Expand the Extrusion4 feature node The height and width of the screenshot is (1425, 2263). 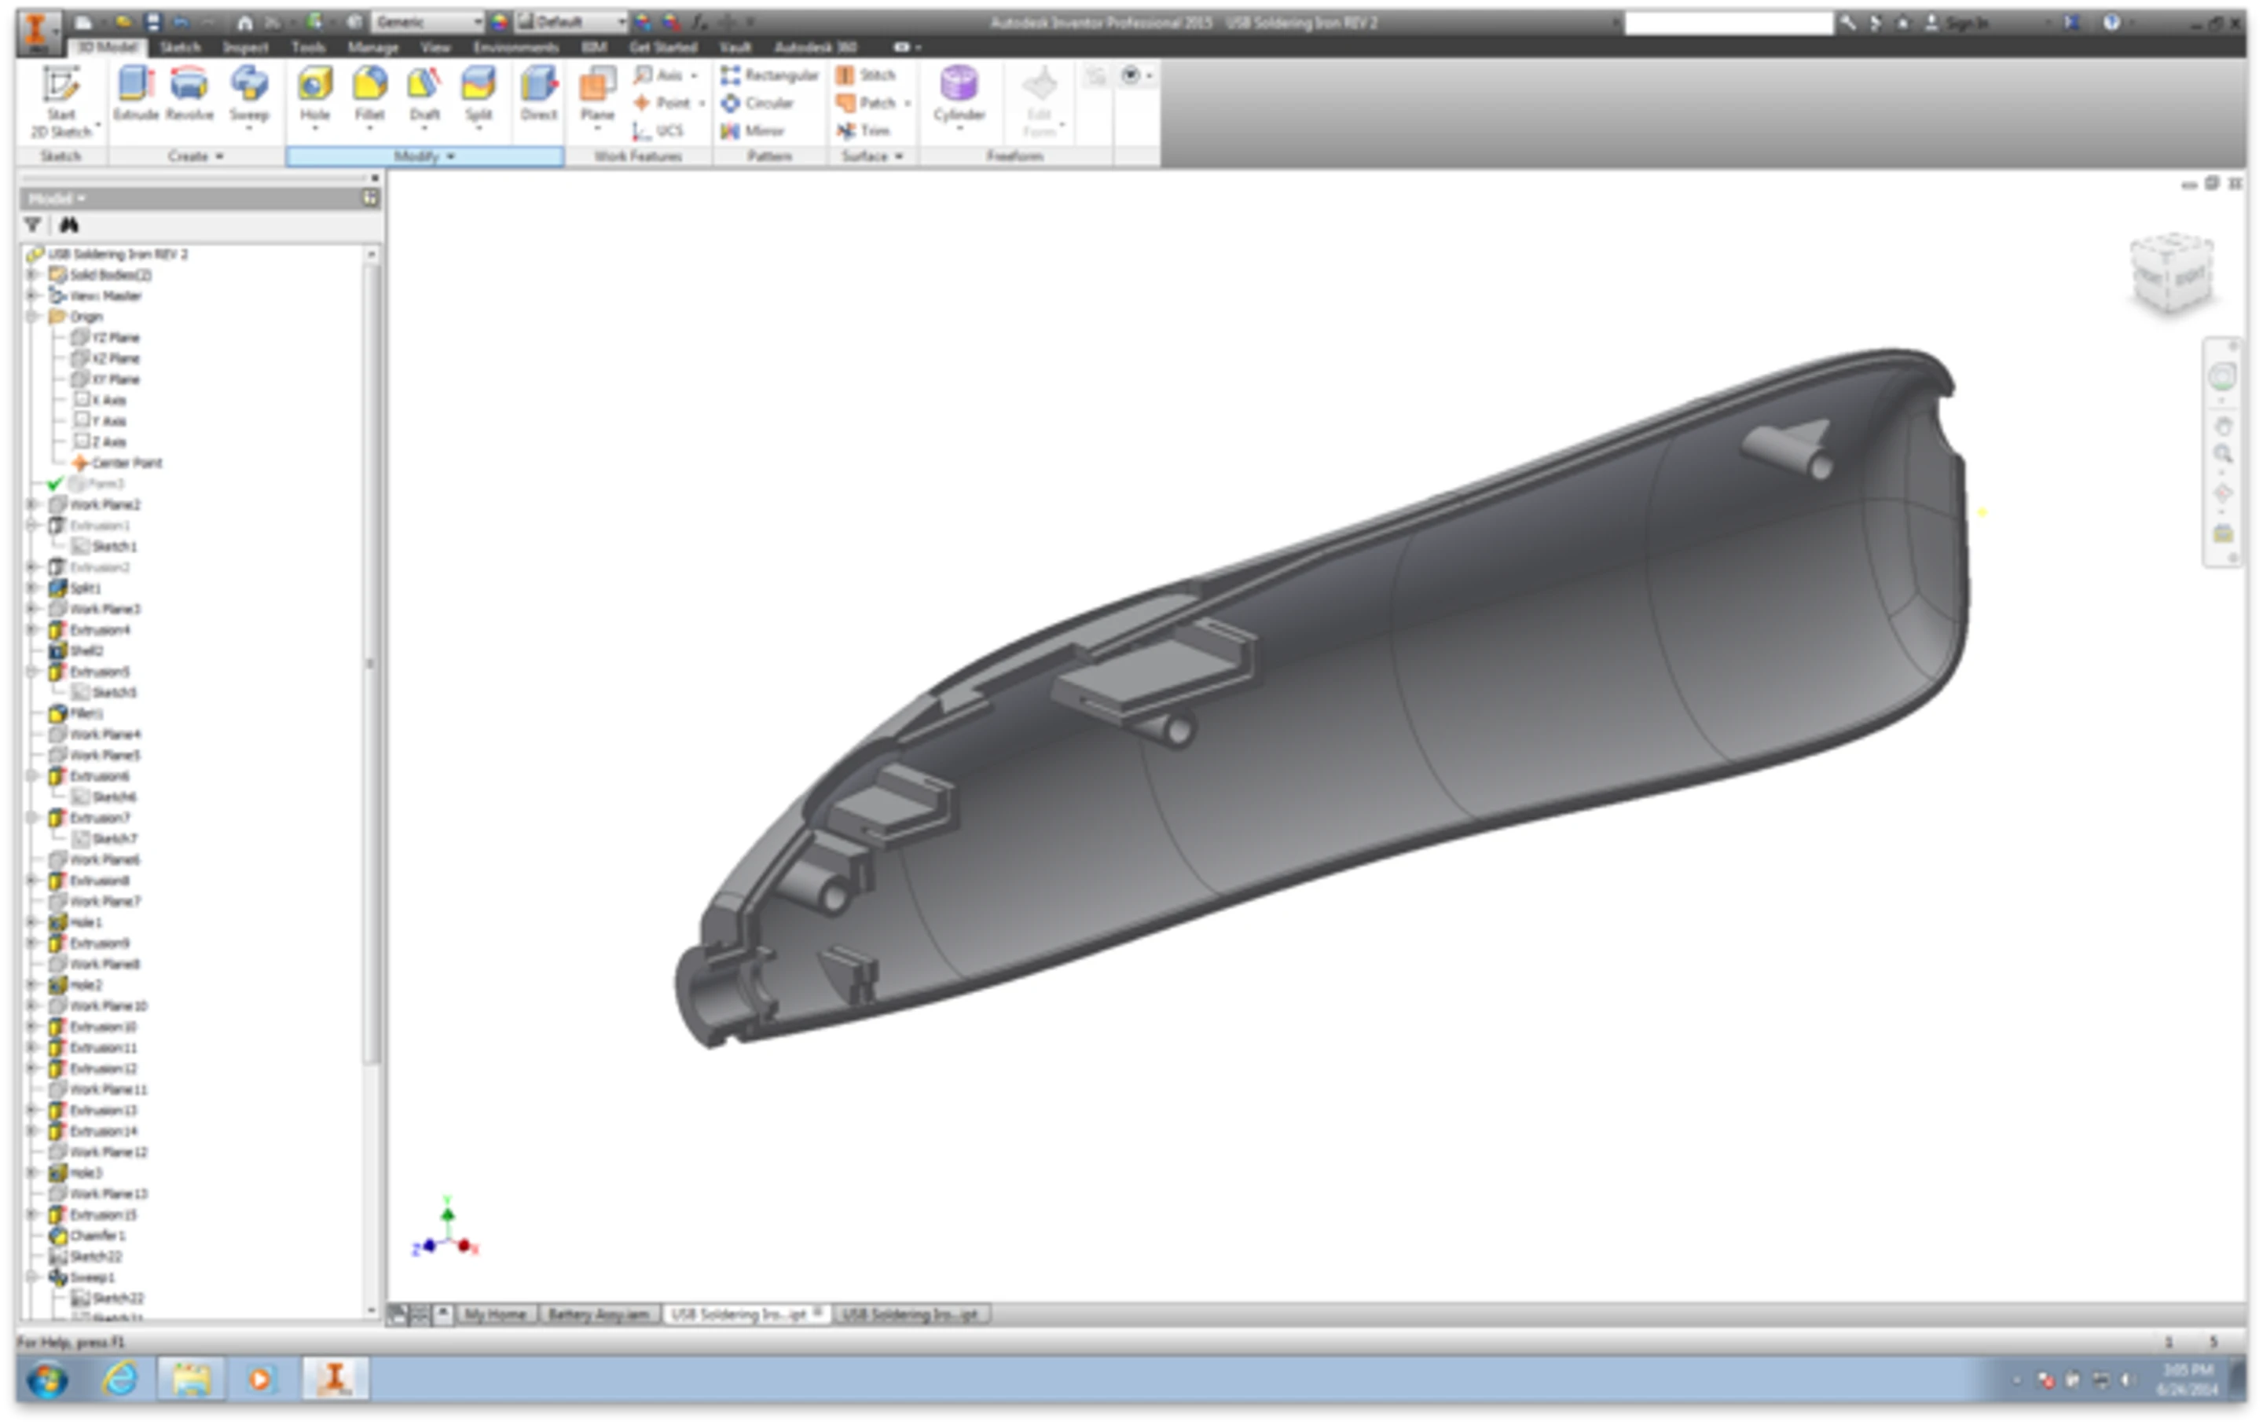point(32,629)
